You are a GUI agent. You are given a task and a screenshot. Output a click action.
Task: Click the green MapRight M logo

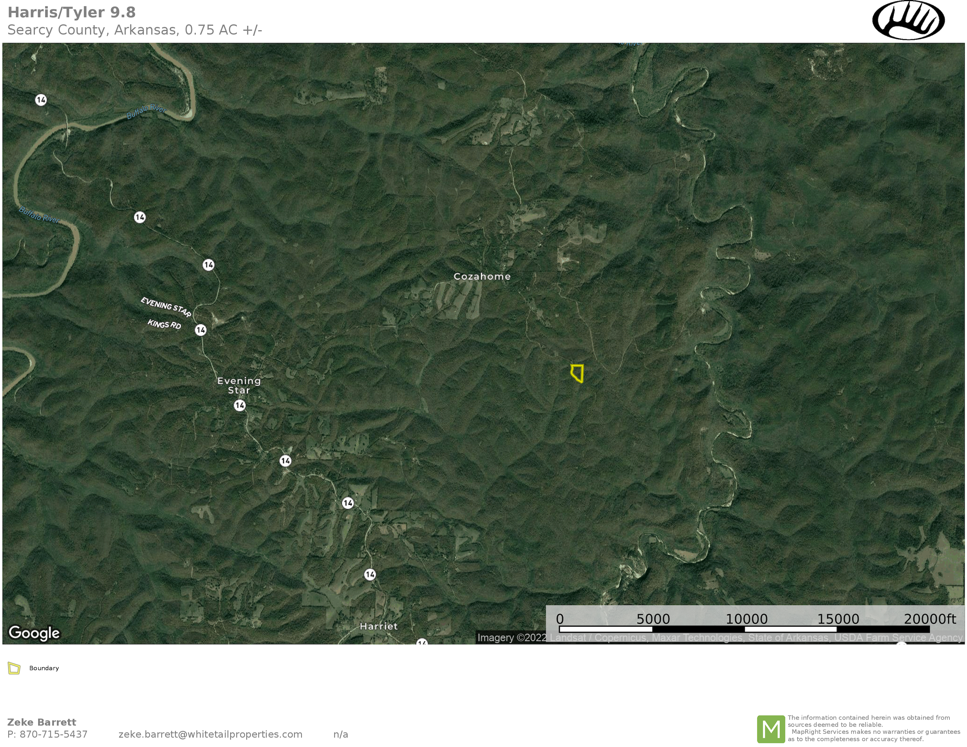(771, 729)
